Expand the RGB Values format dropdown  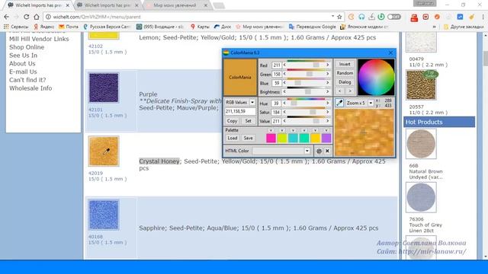(x=252, y=102)
